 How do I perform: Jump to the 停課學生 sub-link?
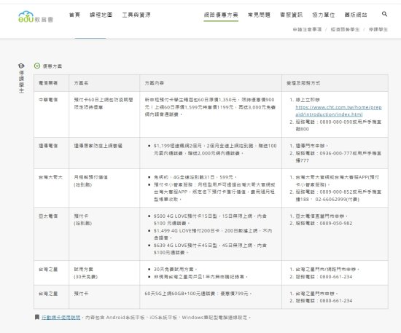point(378,29)
